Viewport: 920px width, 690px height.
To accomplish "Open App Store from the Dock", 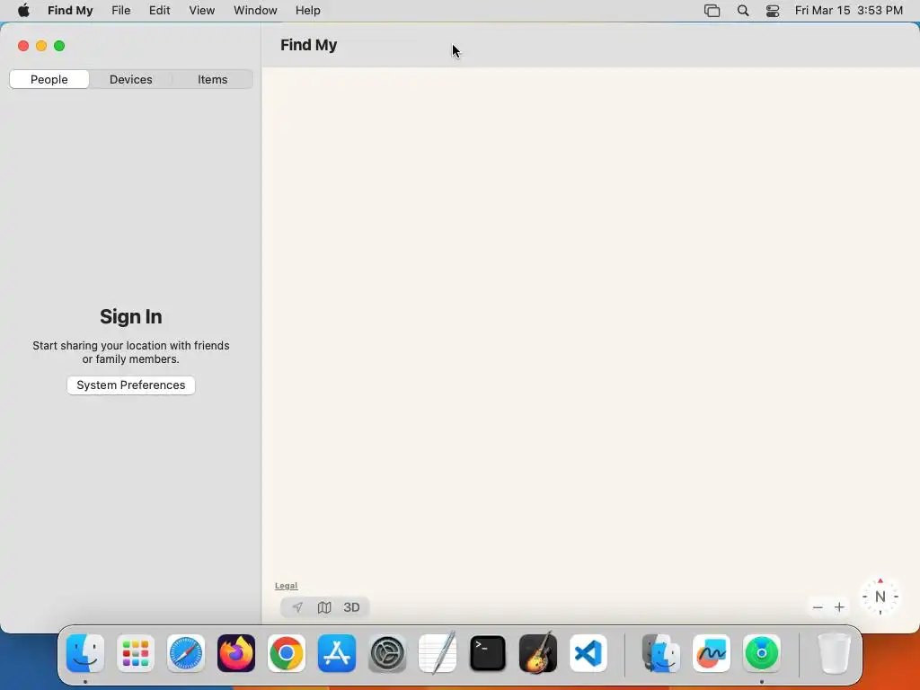I will tap(337, 653).
